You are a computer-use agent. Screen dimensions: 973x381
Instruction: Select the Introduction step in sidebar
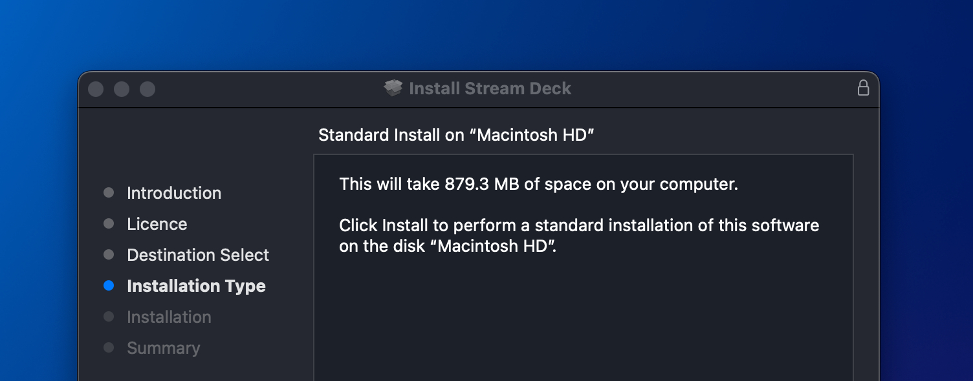[x=174, y=193]
